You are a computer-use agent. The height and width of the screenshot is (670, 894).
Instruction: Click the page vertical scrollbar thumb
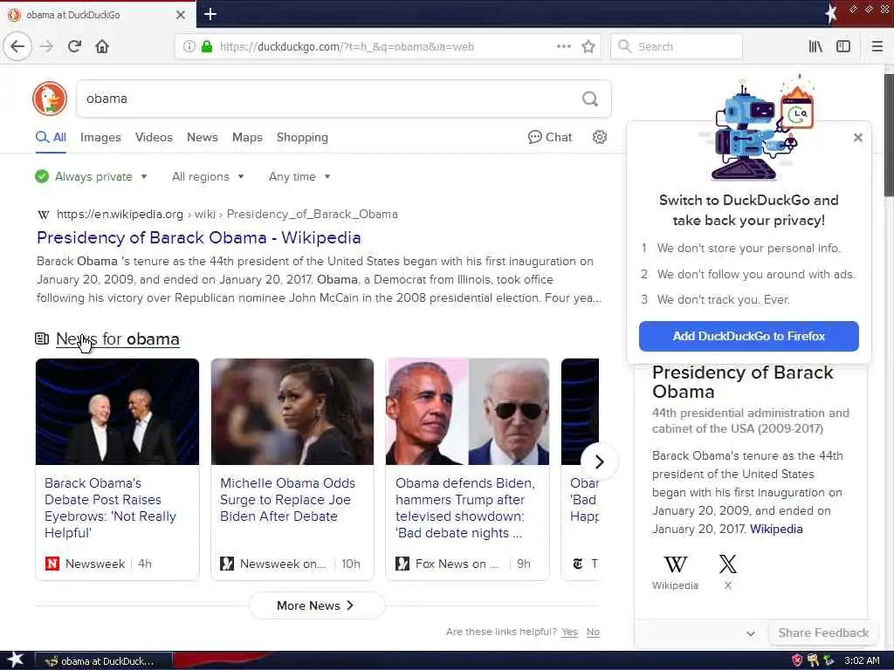(x=888, y=135)
